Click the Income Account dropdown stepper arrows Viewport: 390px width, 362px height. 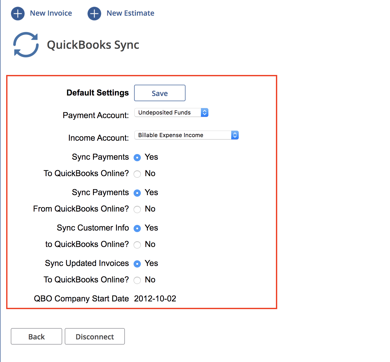point(235,135)
